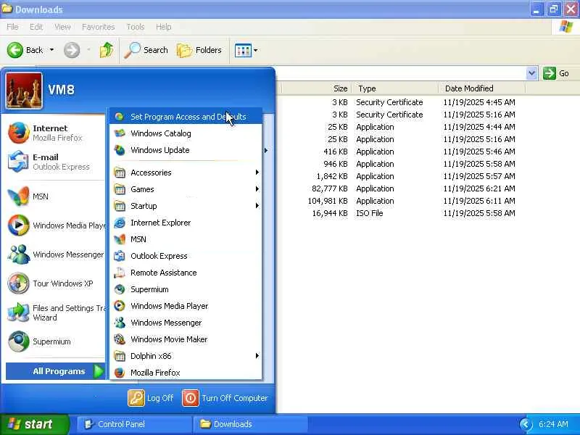The image size is (580, 435).
Task: Launch Remote Assistance
Action: [x=186, y=273]
